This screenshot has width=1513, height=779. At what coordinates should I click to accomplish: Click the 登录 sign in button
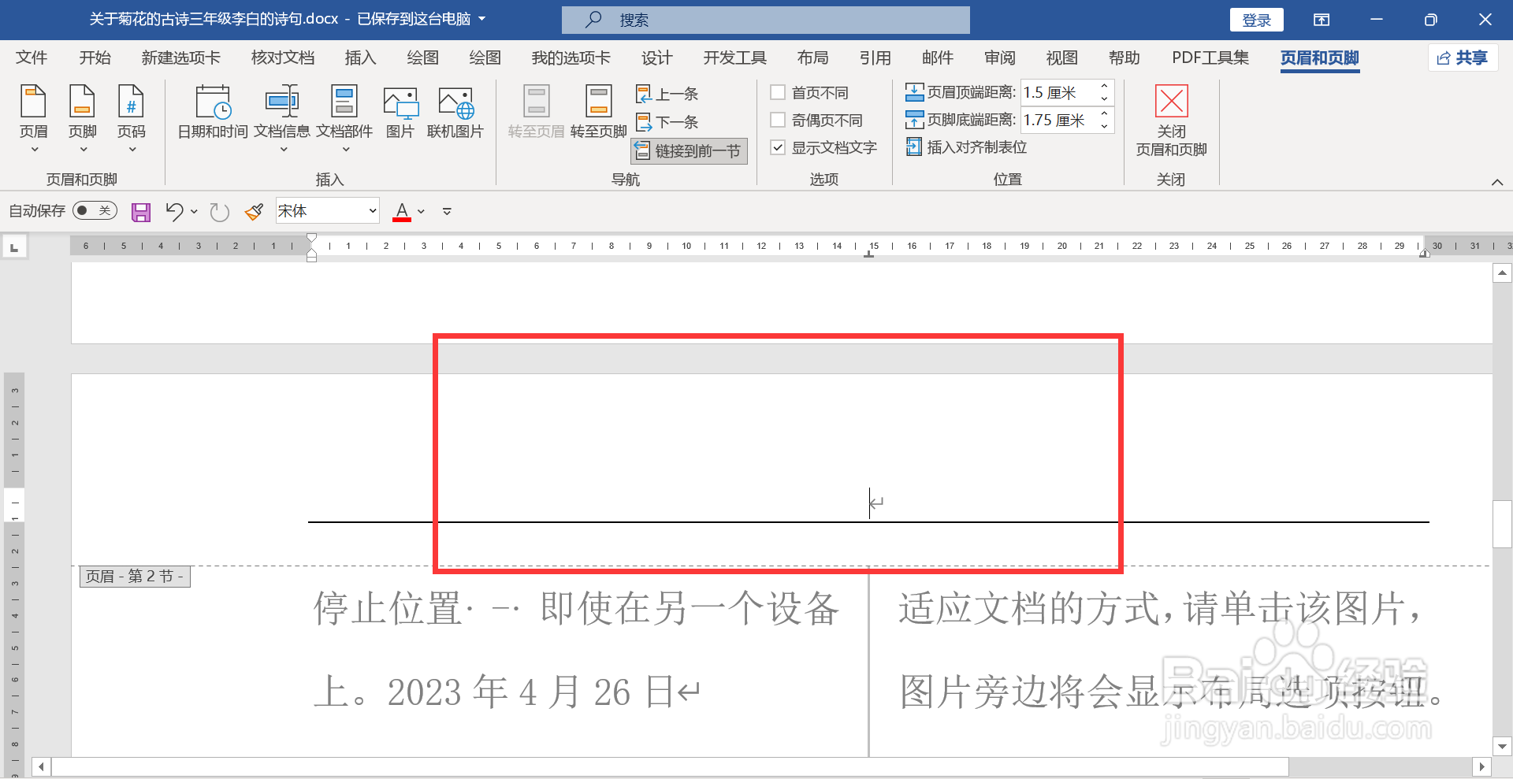click(1256, 20)
